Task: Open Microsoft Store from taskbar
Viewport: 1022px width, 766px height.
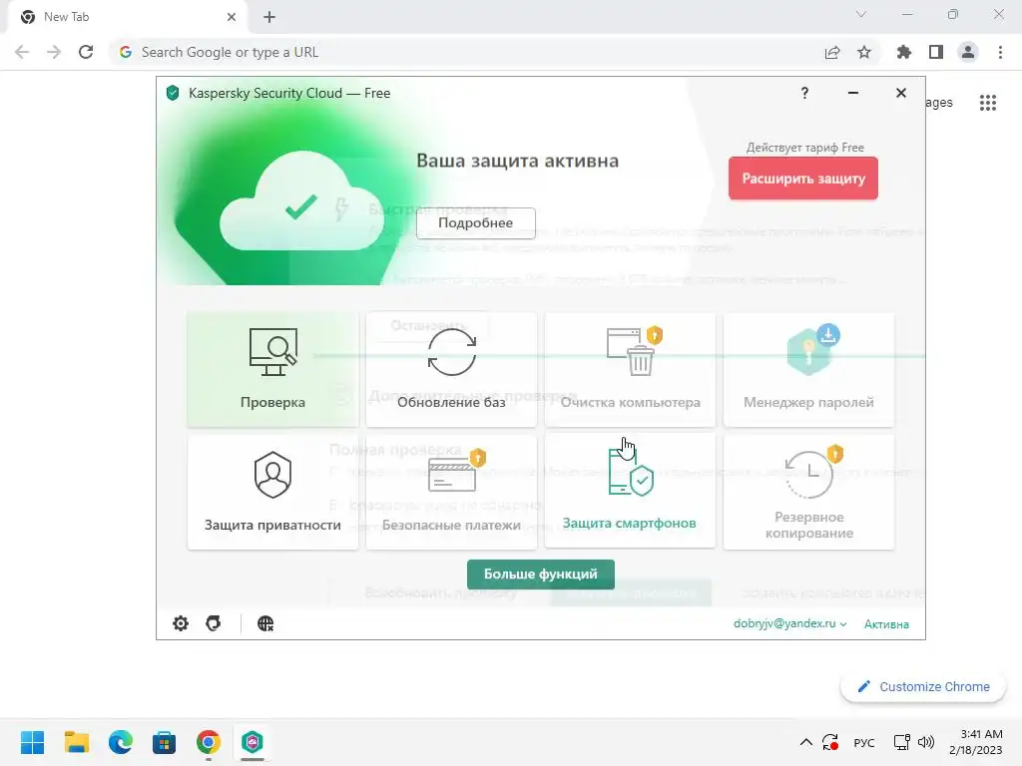Action: click(x=165, y=742)
